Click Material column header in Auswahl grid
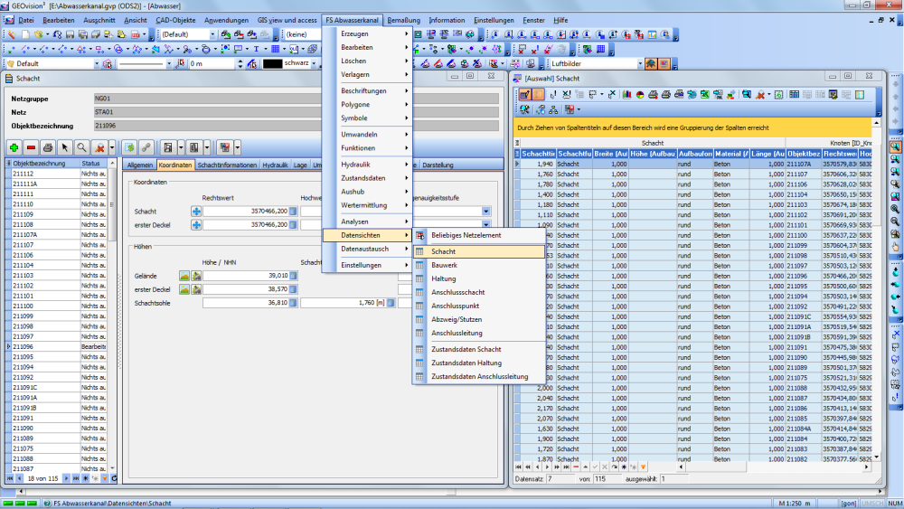904x509 pixels. tap(731, 154)
